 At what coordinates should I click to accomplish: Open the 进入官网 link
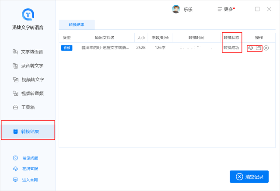click(30, 180)
